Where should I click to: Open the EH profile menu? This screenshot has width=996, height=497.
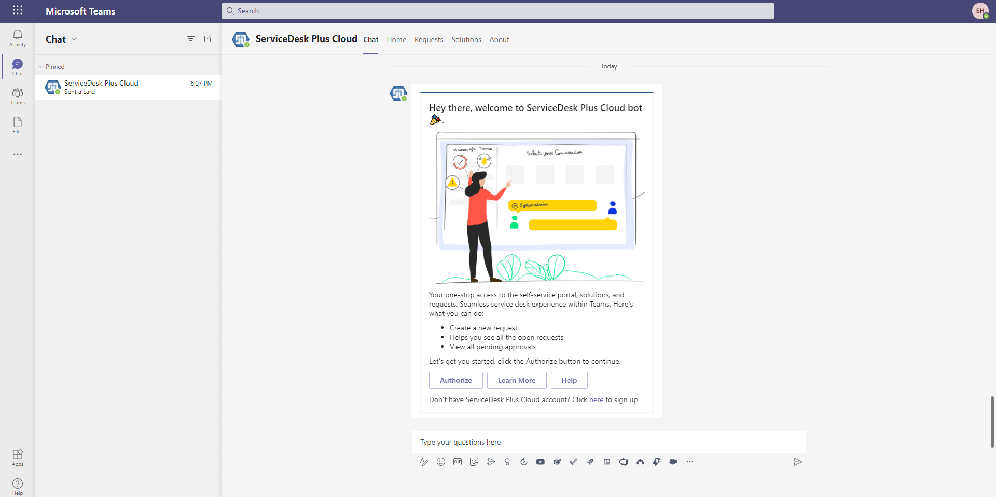(x=980, y=11)
